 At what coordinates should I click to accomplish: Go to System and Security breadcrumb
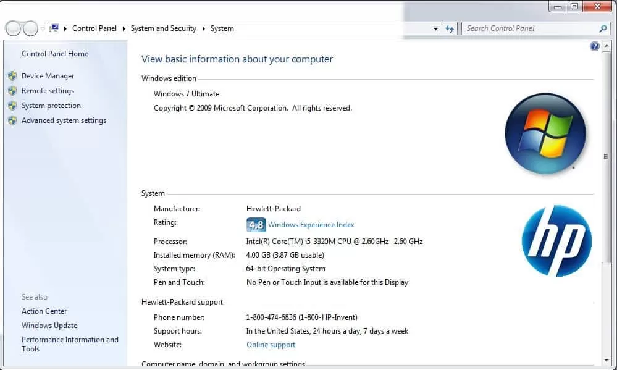point(163,28)
